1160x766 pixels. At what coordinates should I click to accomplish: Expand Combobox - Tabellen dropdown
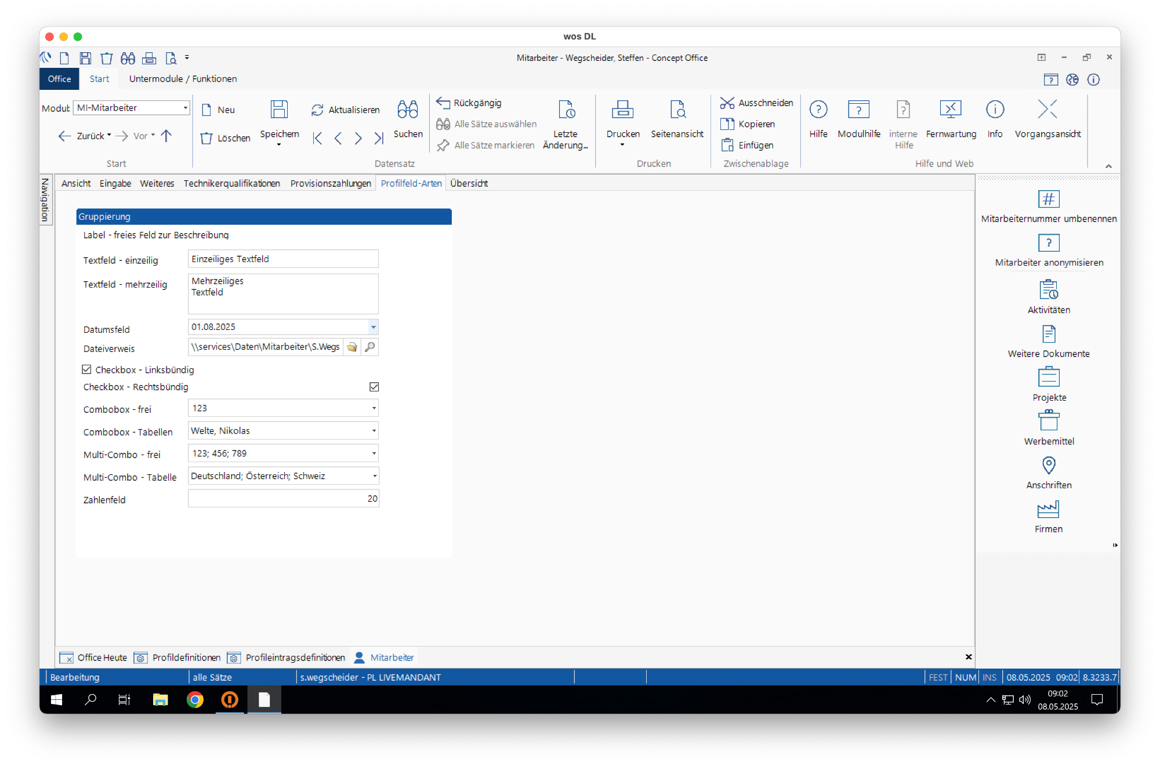[x=374, y=431]
